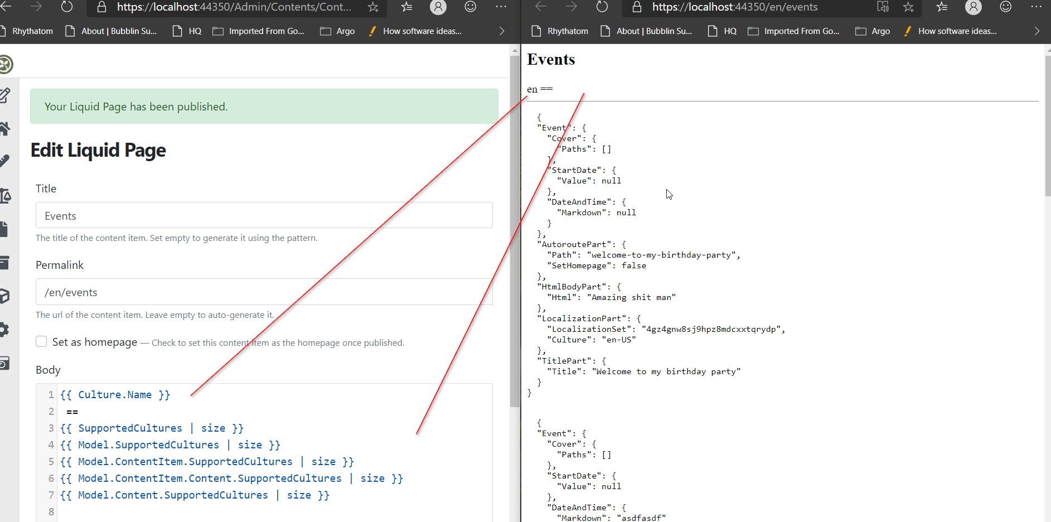Open the Configuration gear icon in sidebar
Screen dimensions: 1051x522
tap(4, 330)
